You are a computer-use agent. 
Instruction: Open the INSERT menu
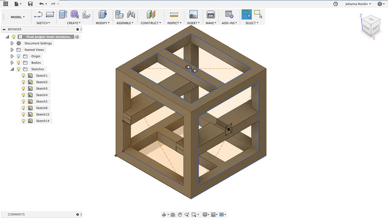(x=193, y=23)
